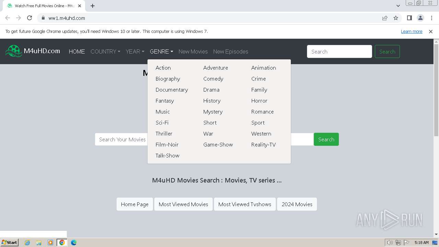Open the side panel icon
Viewport: 439px width, 247px height.
(409, 18)
